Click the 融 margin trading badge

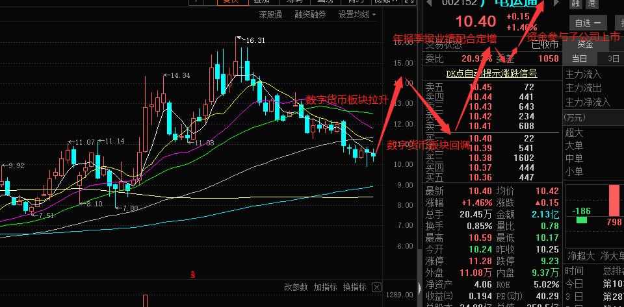point(575,4)
